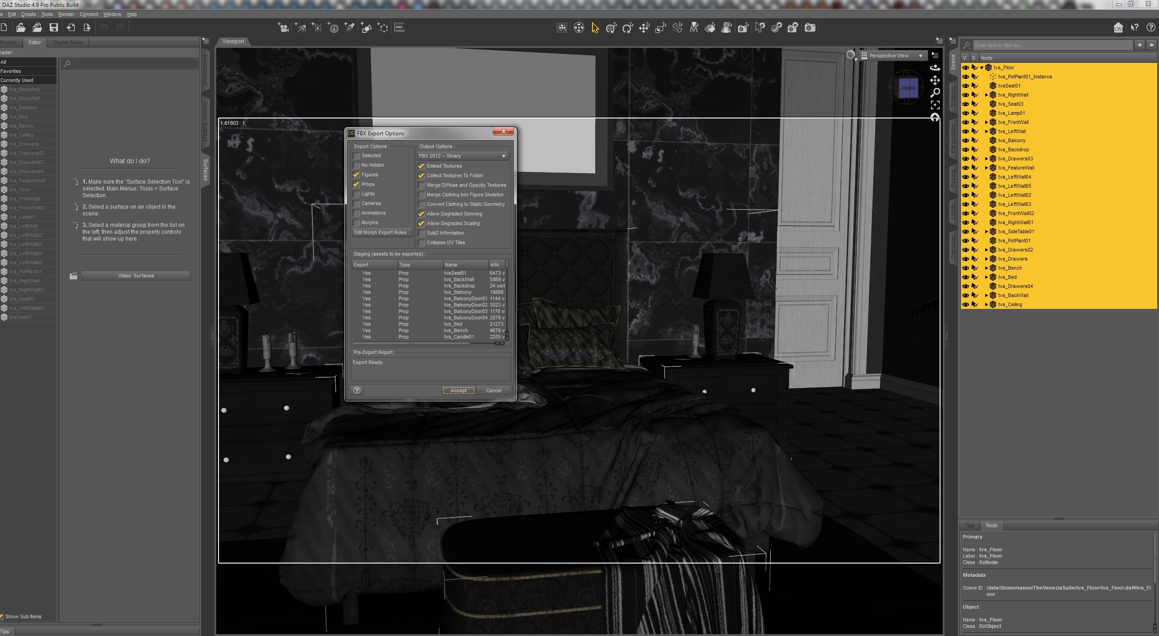Screen dimensions: 1159x636
Task: Click the Accept button
Action: [x=458, y=390]
